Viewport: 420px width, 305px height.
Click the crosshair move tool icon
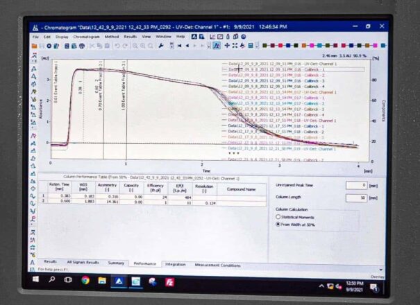pyautogui.click(x=227, y=46)
